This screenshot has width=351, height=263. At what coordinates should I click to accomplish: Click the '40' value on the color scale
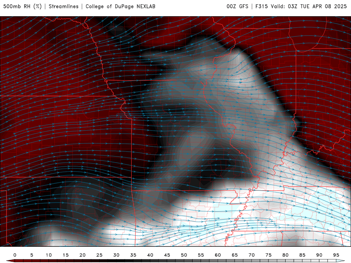150,255
